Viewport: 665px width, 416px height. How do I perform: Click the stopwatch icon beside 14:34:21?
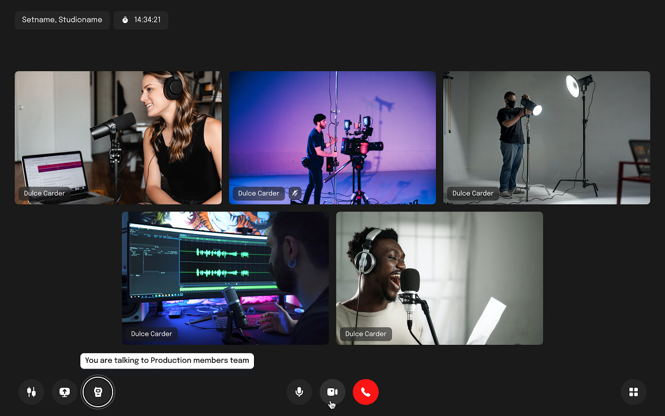(125, 20)
